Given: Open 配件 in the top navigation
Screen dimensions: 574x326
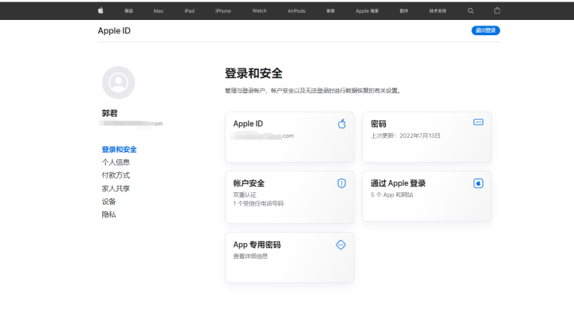Looking at the screenshot, I should pyautogui.click(x=403, y=11).
